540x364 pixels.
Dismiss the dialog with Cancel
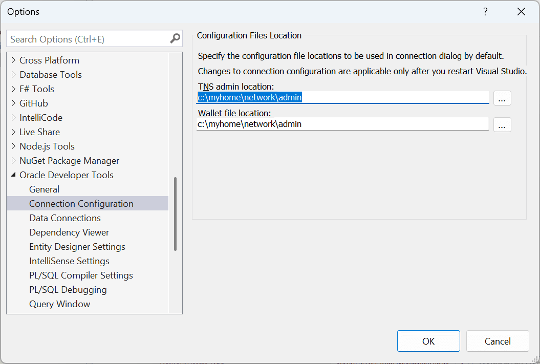point(497,340)
